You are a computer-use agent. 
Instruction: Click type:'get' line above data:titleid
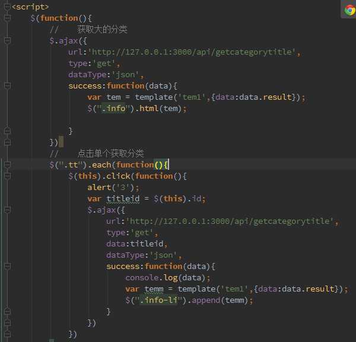[x=132, y=233]
